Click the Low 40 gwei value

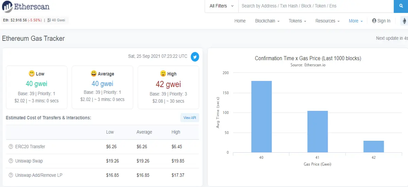37,84
